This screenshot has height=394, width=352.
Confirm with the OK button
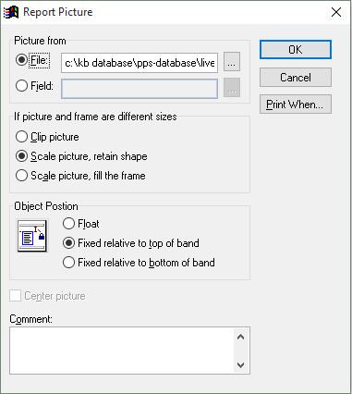click(296, 49)
